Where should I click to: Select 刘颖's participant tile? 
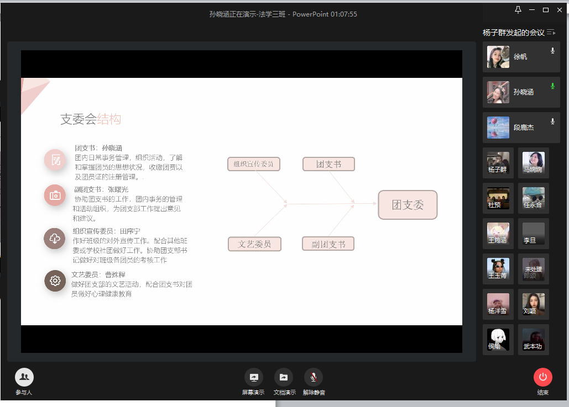534,304
